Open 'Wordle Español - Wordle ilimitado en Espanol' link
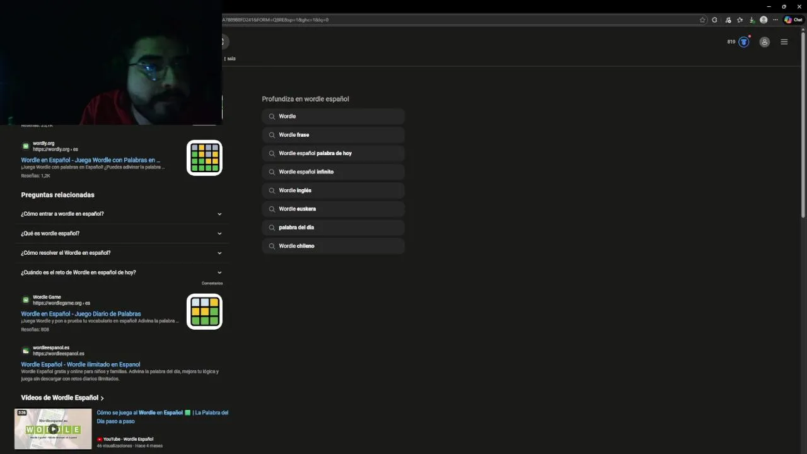This screenshot has height=454, width=807. pyautogui.click(x=81, y=364)
